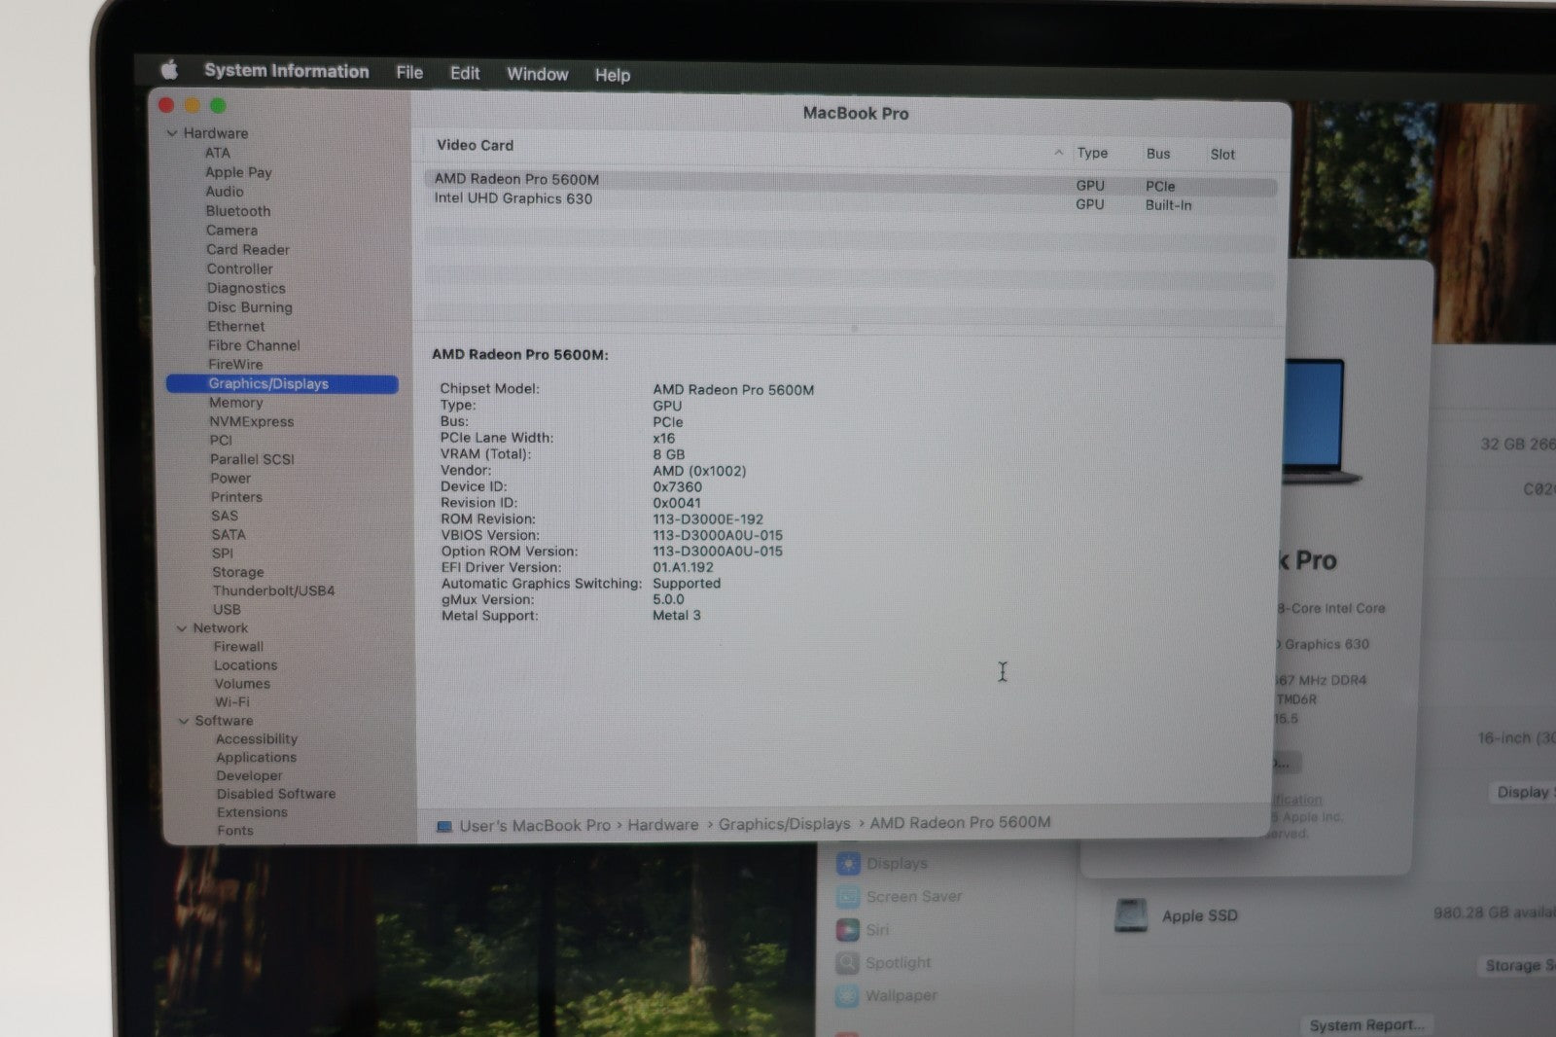
Task: Select Locations in the sidebar
Action: click(x=246, y=665)
